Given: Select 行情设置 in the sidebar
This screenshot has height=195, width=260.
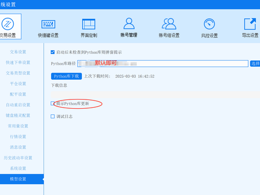Looking at the screenshot, I should click(18, 137).
